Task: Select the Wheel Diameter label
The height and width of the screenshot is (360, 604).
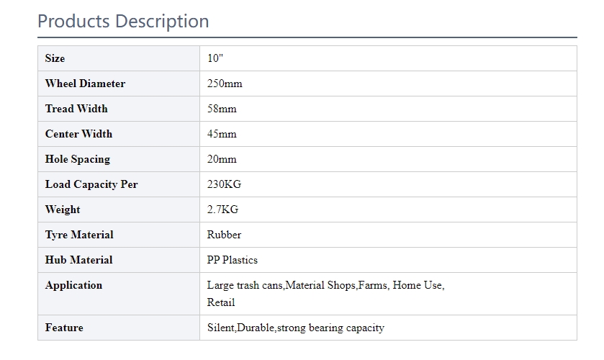Action: pos(85,84)
